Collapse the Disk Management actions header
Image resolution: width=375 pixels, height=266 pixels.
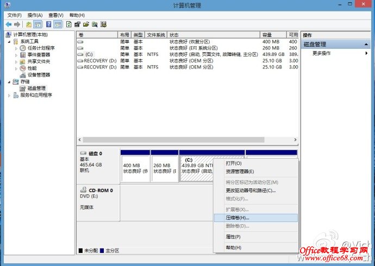coord(367,44)
